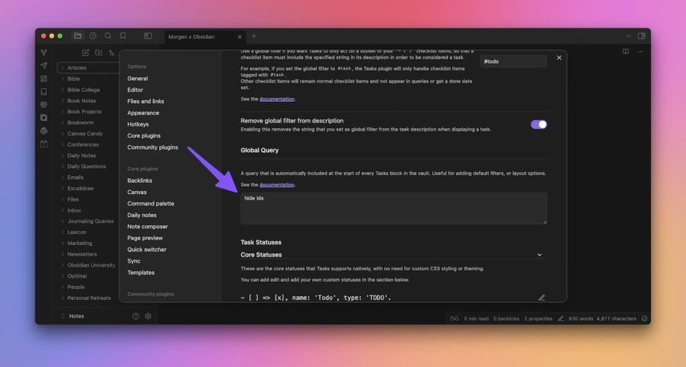Open Core plugins settings section
This screenshot has width=686, height=367.
point(144,135)
